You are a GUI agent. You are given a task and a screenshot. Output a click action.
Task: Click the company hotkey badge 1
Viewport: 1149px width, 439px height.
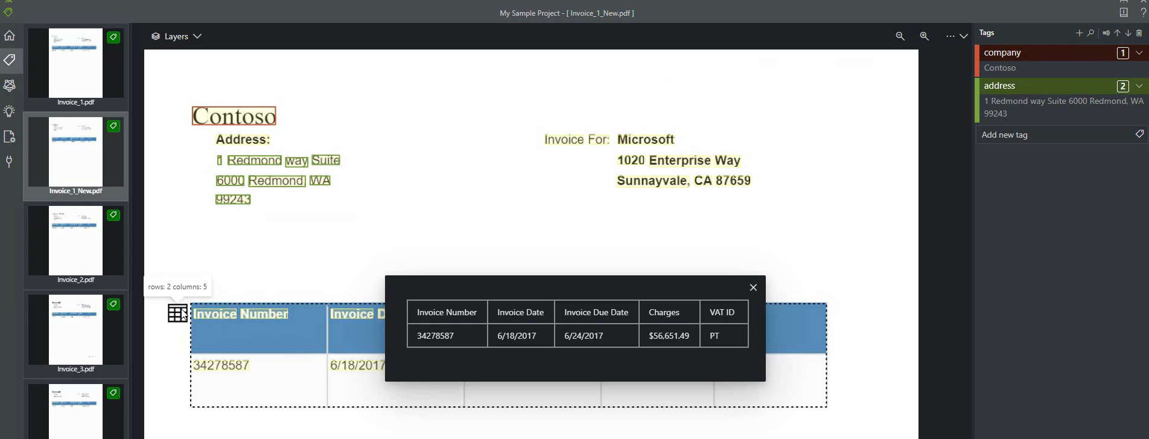(1122, 53)
